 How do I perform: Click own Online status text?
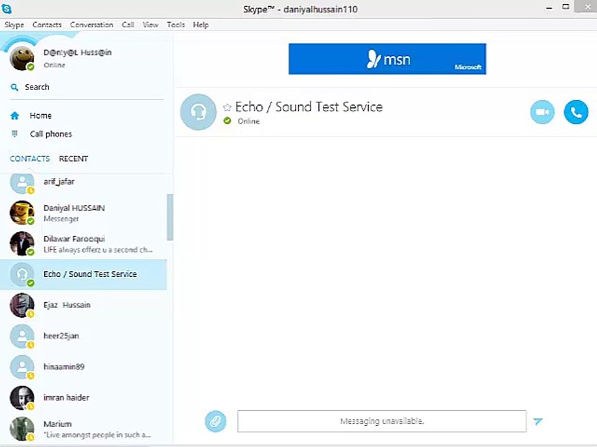click(x=54, y=65)
